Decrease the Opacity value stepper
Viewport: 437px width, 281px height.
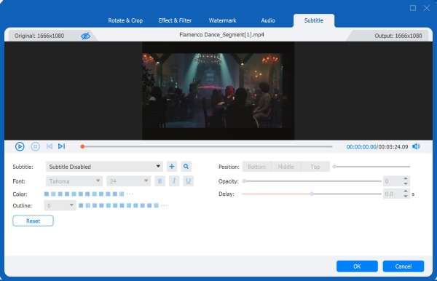[x=406, y=183]
